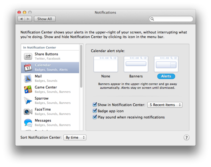211x167 pixels.
Task: Click the Share Buttons icon in the list
Action: click(x=28, y=56)
